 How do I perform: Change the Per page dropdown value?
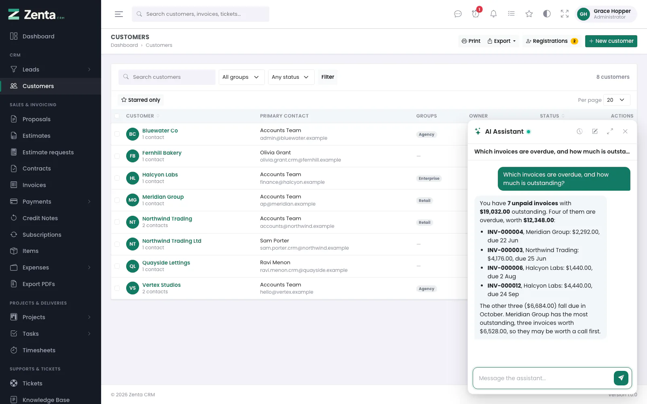point(617,100)
